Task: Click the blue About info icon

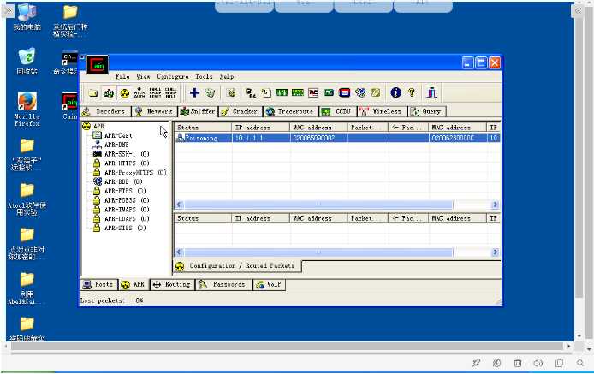Action: pos(396,92)
